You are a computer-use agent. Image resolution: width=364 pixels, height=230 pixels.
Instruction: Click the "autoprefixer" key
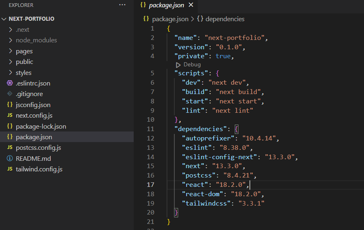pos(208,138)
